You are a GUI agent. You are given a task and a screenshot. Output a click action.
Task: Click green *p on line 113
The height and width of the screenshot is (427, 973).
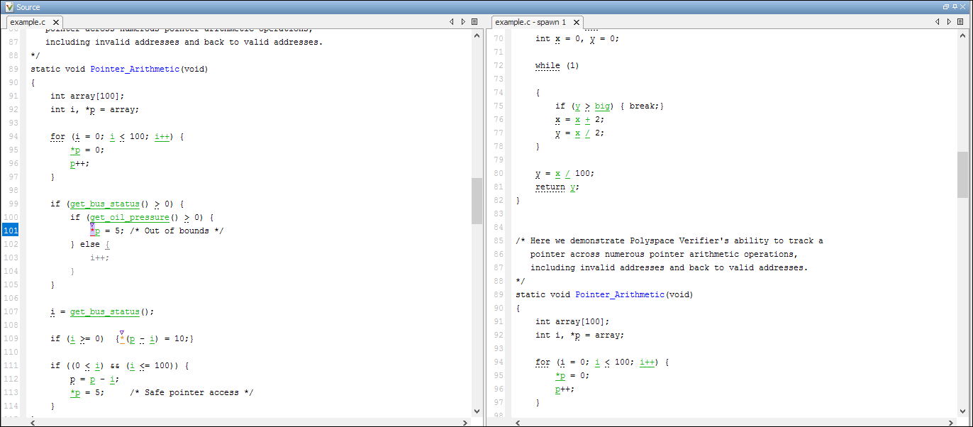pyautogui.click(x=74, y=392)
